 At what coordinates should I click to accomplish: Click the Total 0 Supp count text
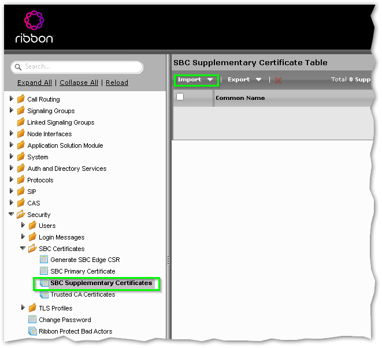click(351, 80)
